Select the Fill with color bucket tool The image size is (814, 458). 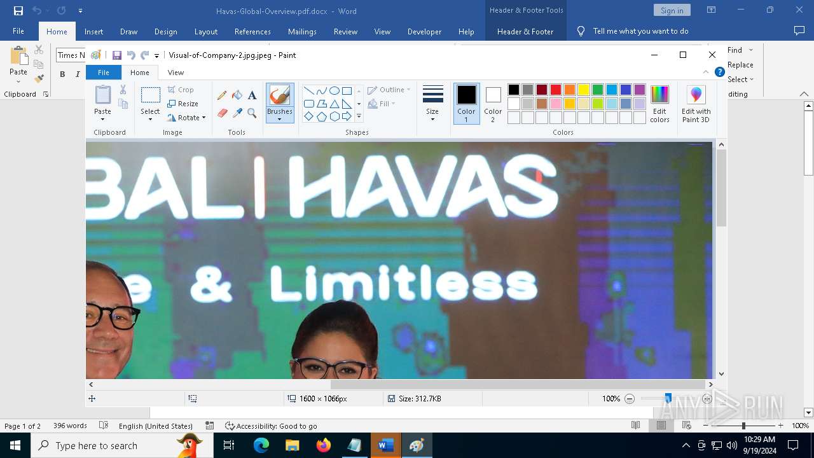[x=237, y=95]
